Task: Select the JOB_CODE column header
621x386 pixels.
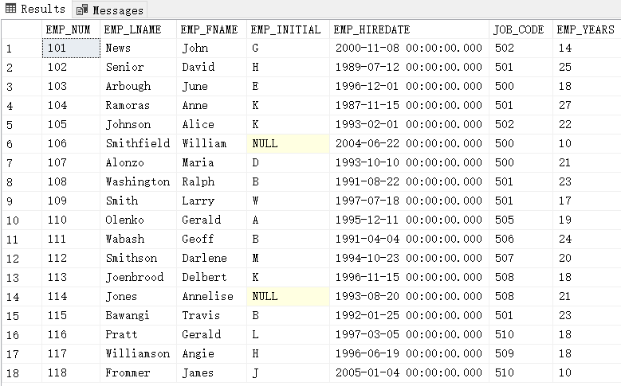Action: 518,29
